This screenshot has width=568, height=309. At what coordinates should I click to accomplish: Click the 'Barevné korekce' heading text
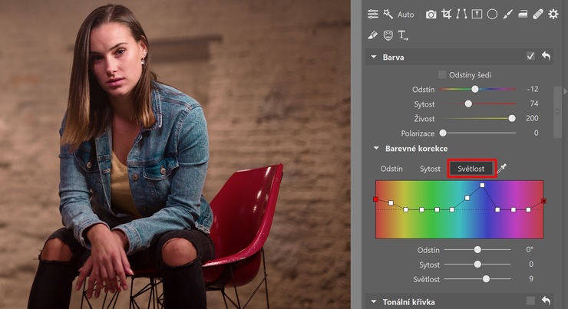(416, 148)
